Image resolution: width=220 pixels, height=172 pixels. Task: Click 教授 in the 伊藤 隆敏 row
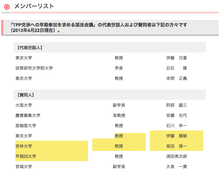tap(119, 136)
